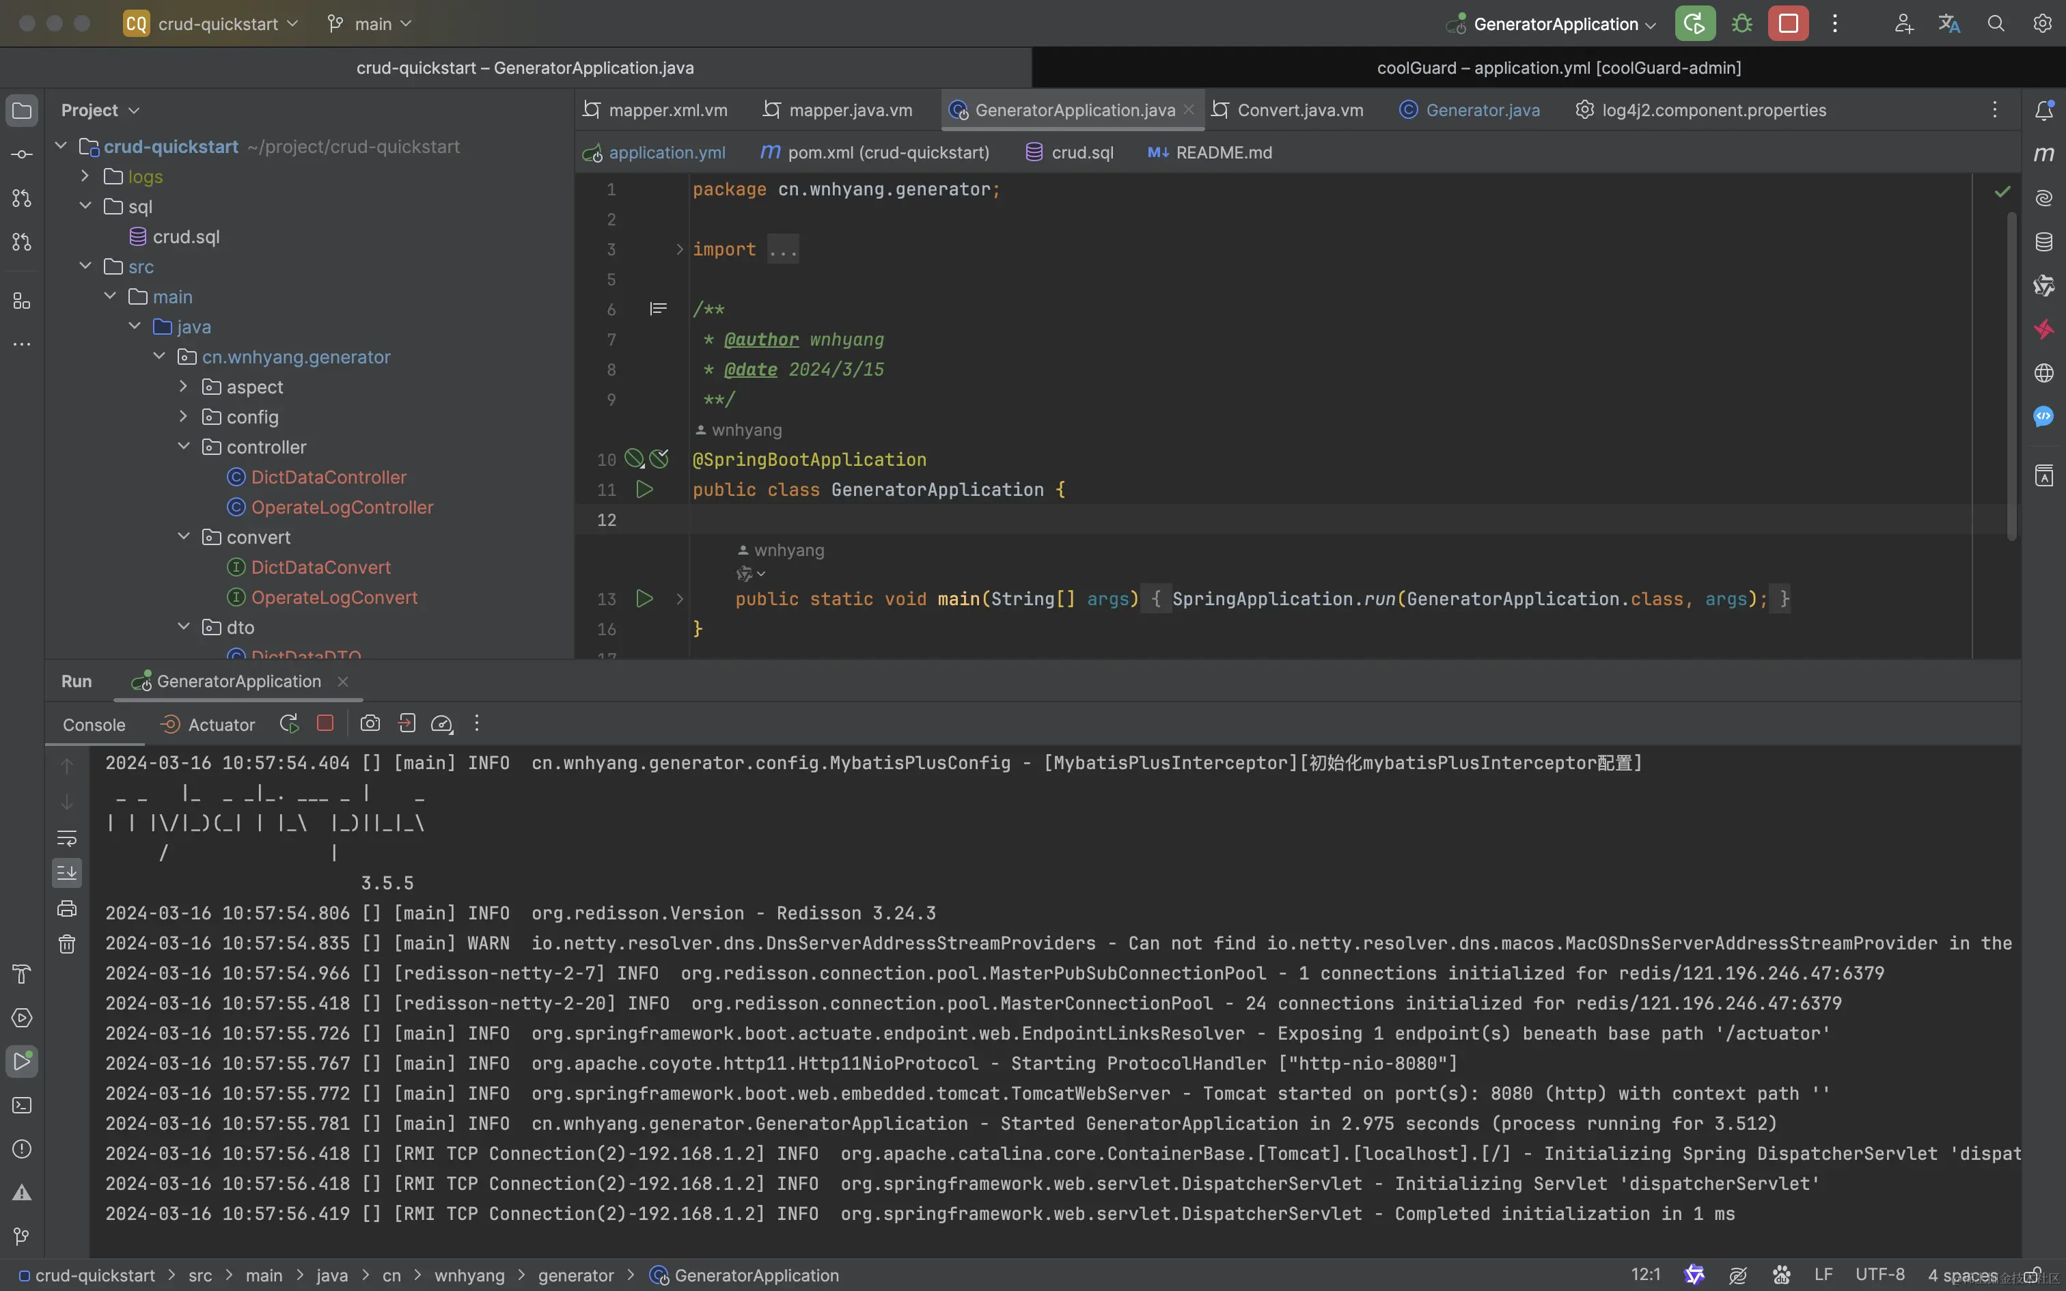The height and width of the screenshot is (1291, 2066).
Task: Open the Notifications bell icon
Action: [x=2044, y=110]
